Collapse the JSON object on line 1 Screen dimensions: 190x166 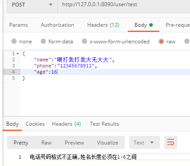(x=18, y=53)
